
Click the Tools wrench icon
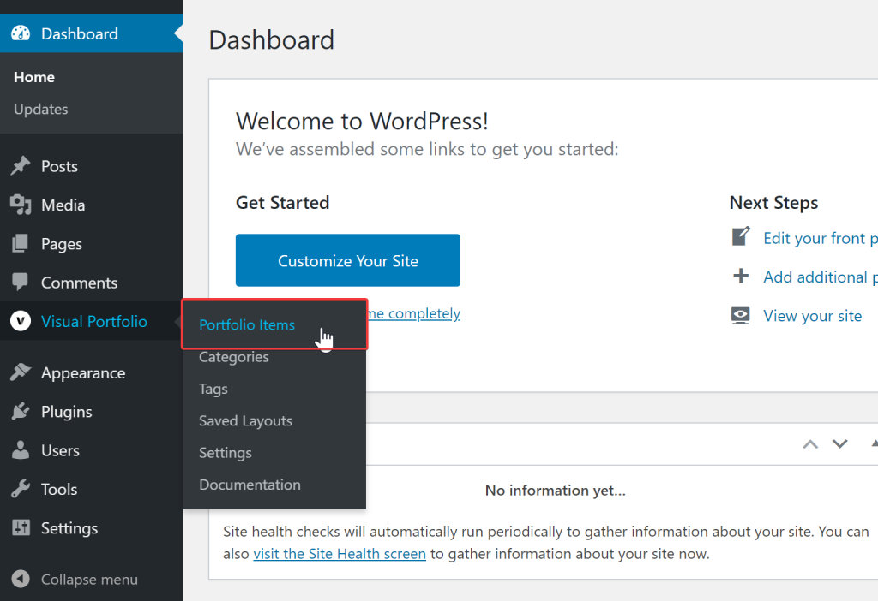tap(21, 489)
